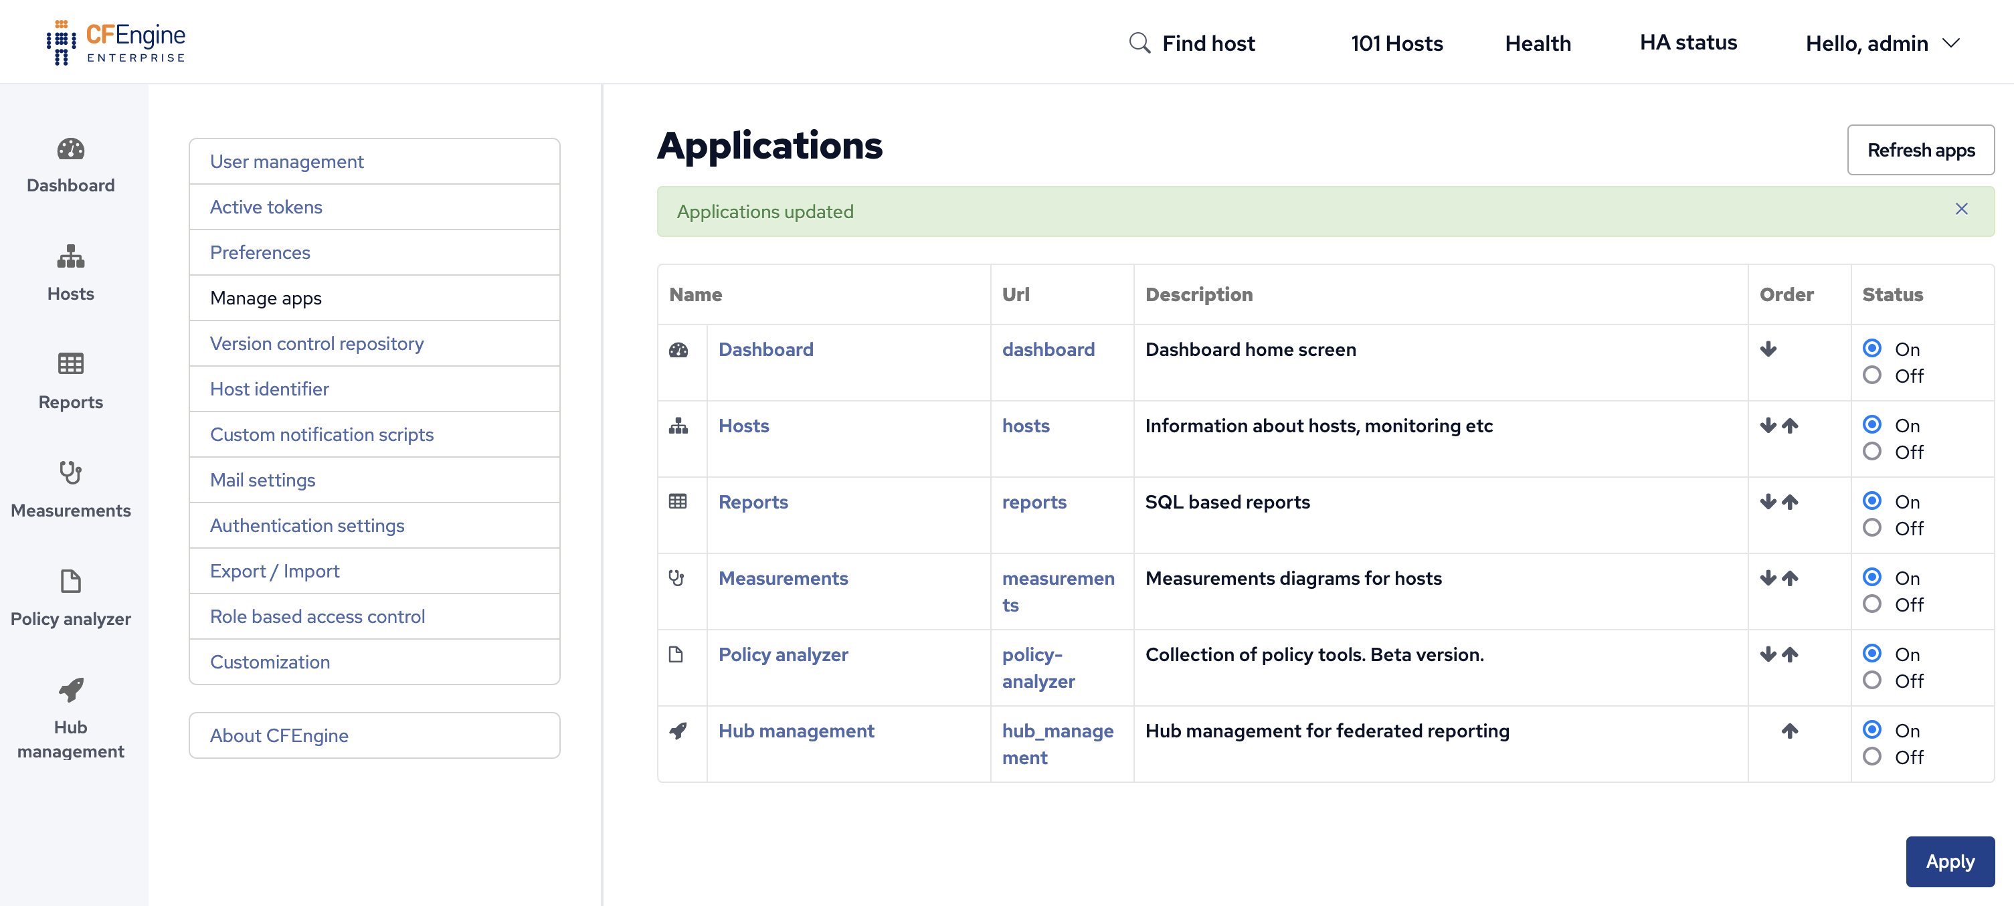Click the Reports sidebar icon
2014x906 pixels.
(x=70, y=363)
